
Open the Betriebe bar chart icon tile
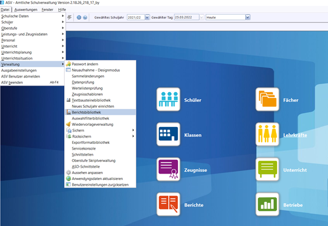(267, 204)
